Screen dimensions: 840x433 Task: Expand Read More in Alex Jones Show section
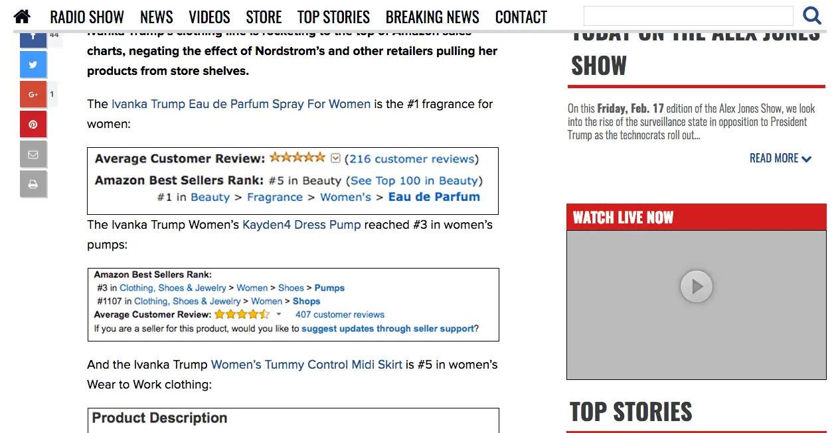780,158
